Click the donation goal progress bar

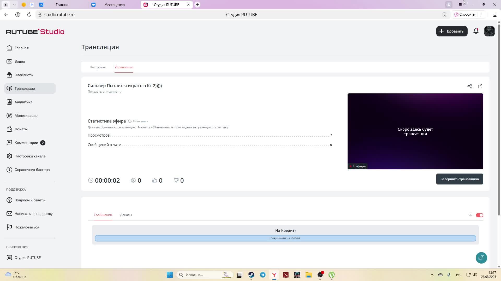click(285, 238)
